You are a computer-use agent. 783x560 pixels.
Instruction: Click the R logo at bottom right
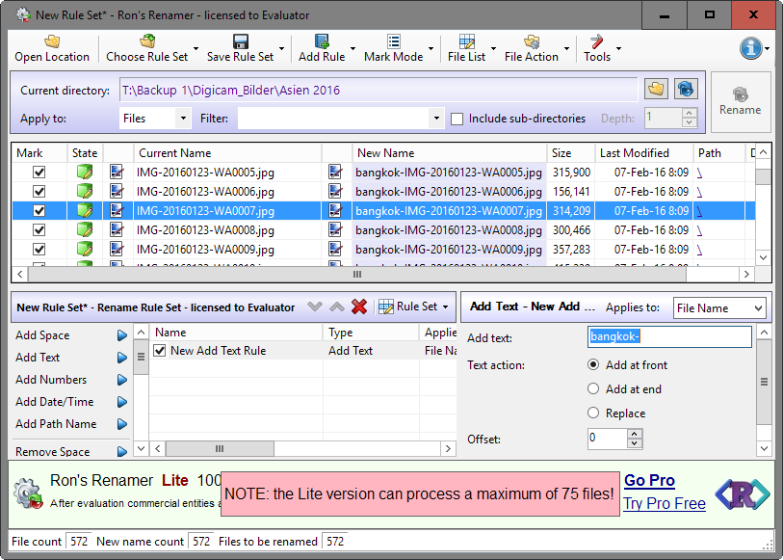tap(743, 494)
